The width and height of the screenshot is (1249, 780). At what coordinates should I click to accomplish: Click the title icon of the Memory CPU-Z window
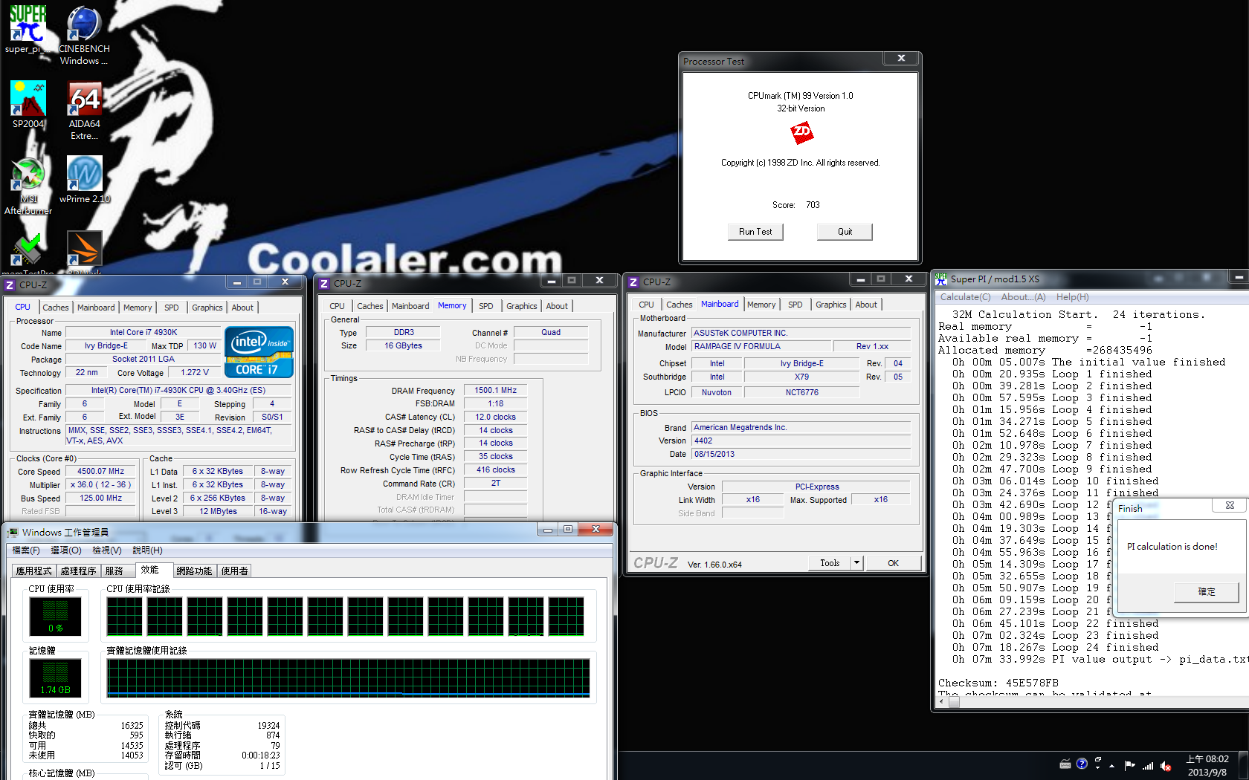click(324, 284)
